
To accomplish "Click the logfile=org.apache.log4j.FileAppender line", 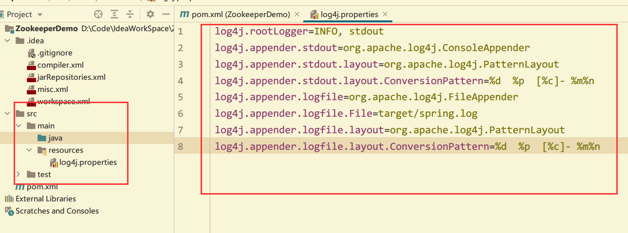I will (x=367, y=97).
